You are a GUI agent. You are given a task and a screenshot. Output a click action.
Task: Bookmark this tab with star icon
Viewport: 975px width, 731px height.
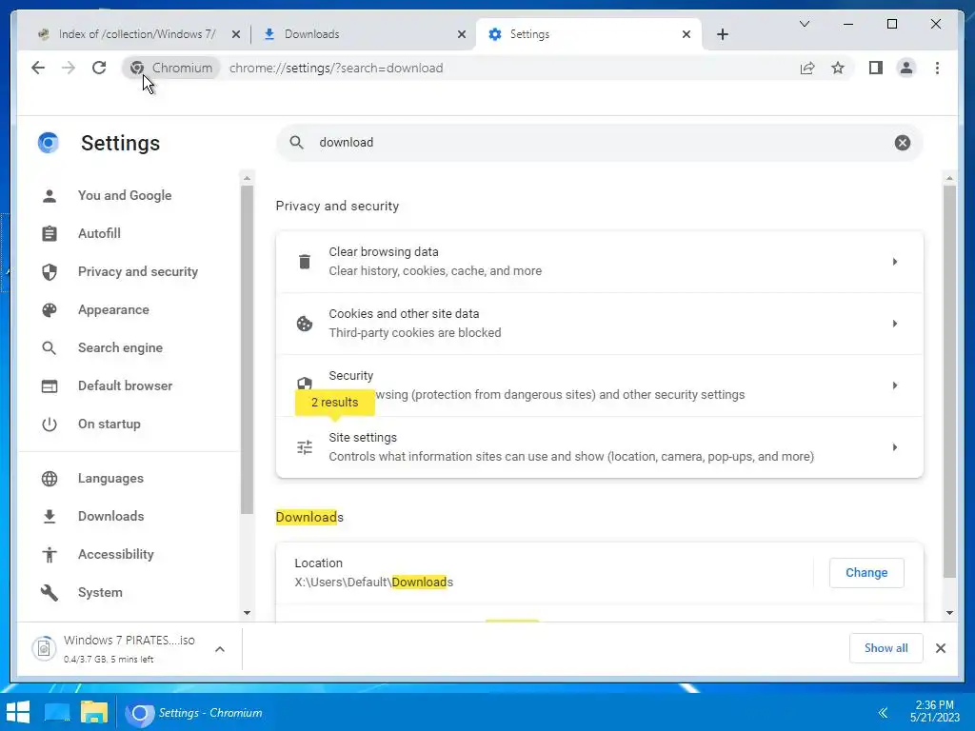pos(838,68)
